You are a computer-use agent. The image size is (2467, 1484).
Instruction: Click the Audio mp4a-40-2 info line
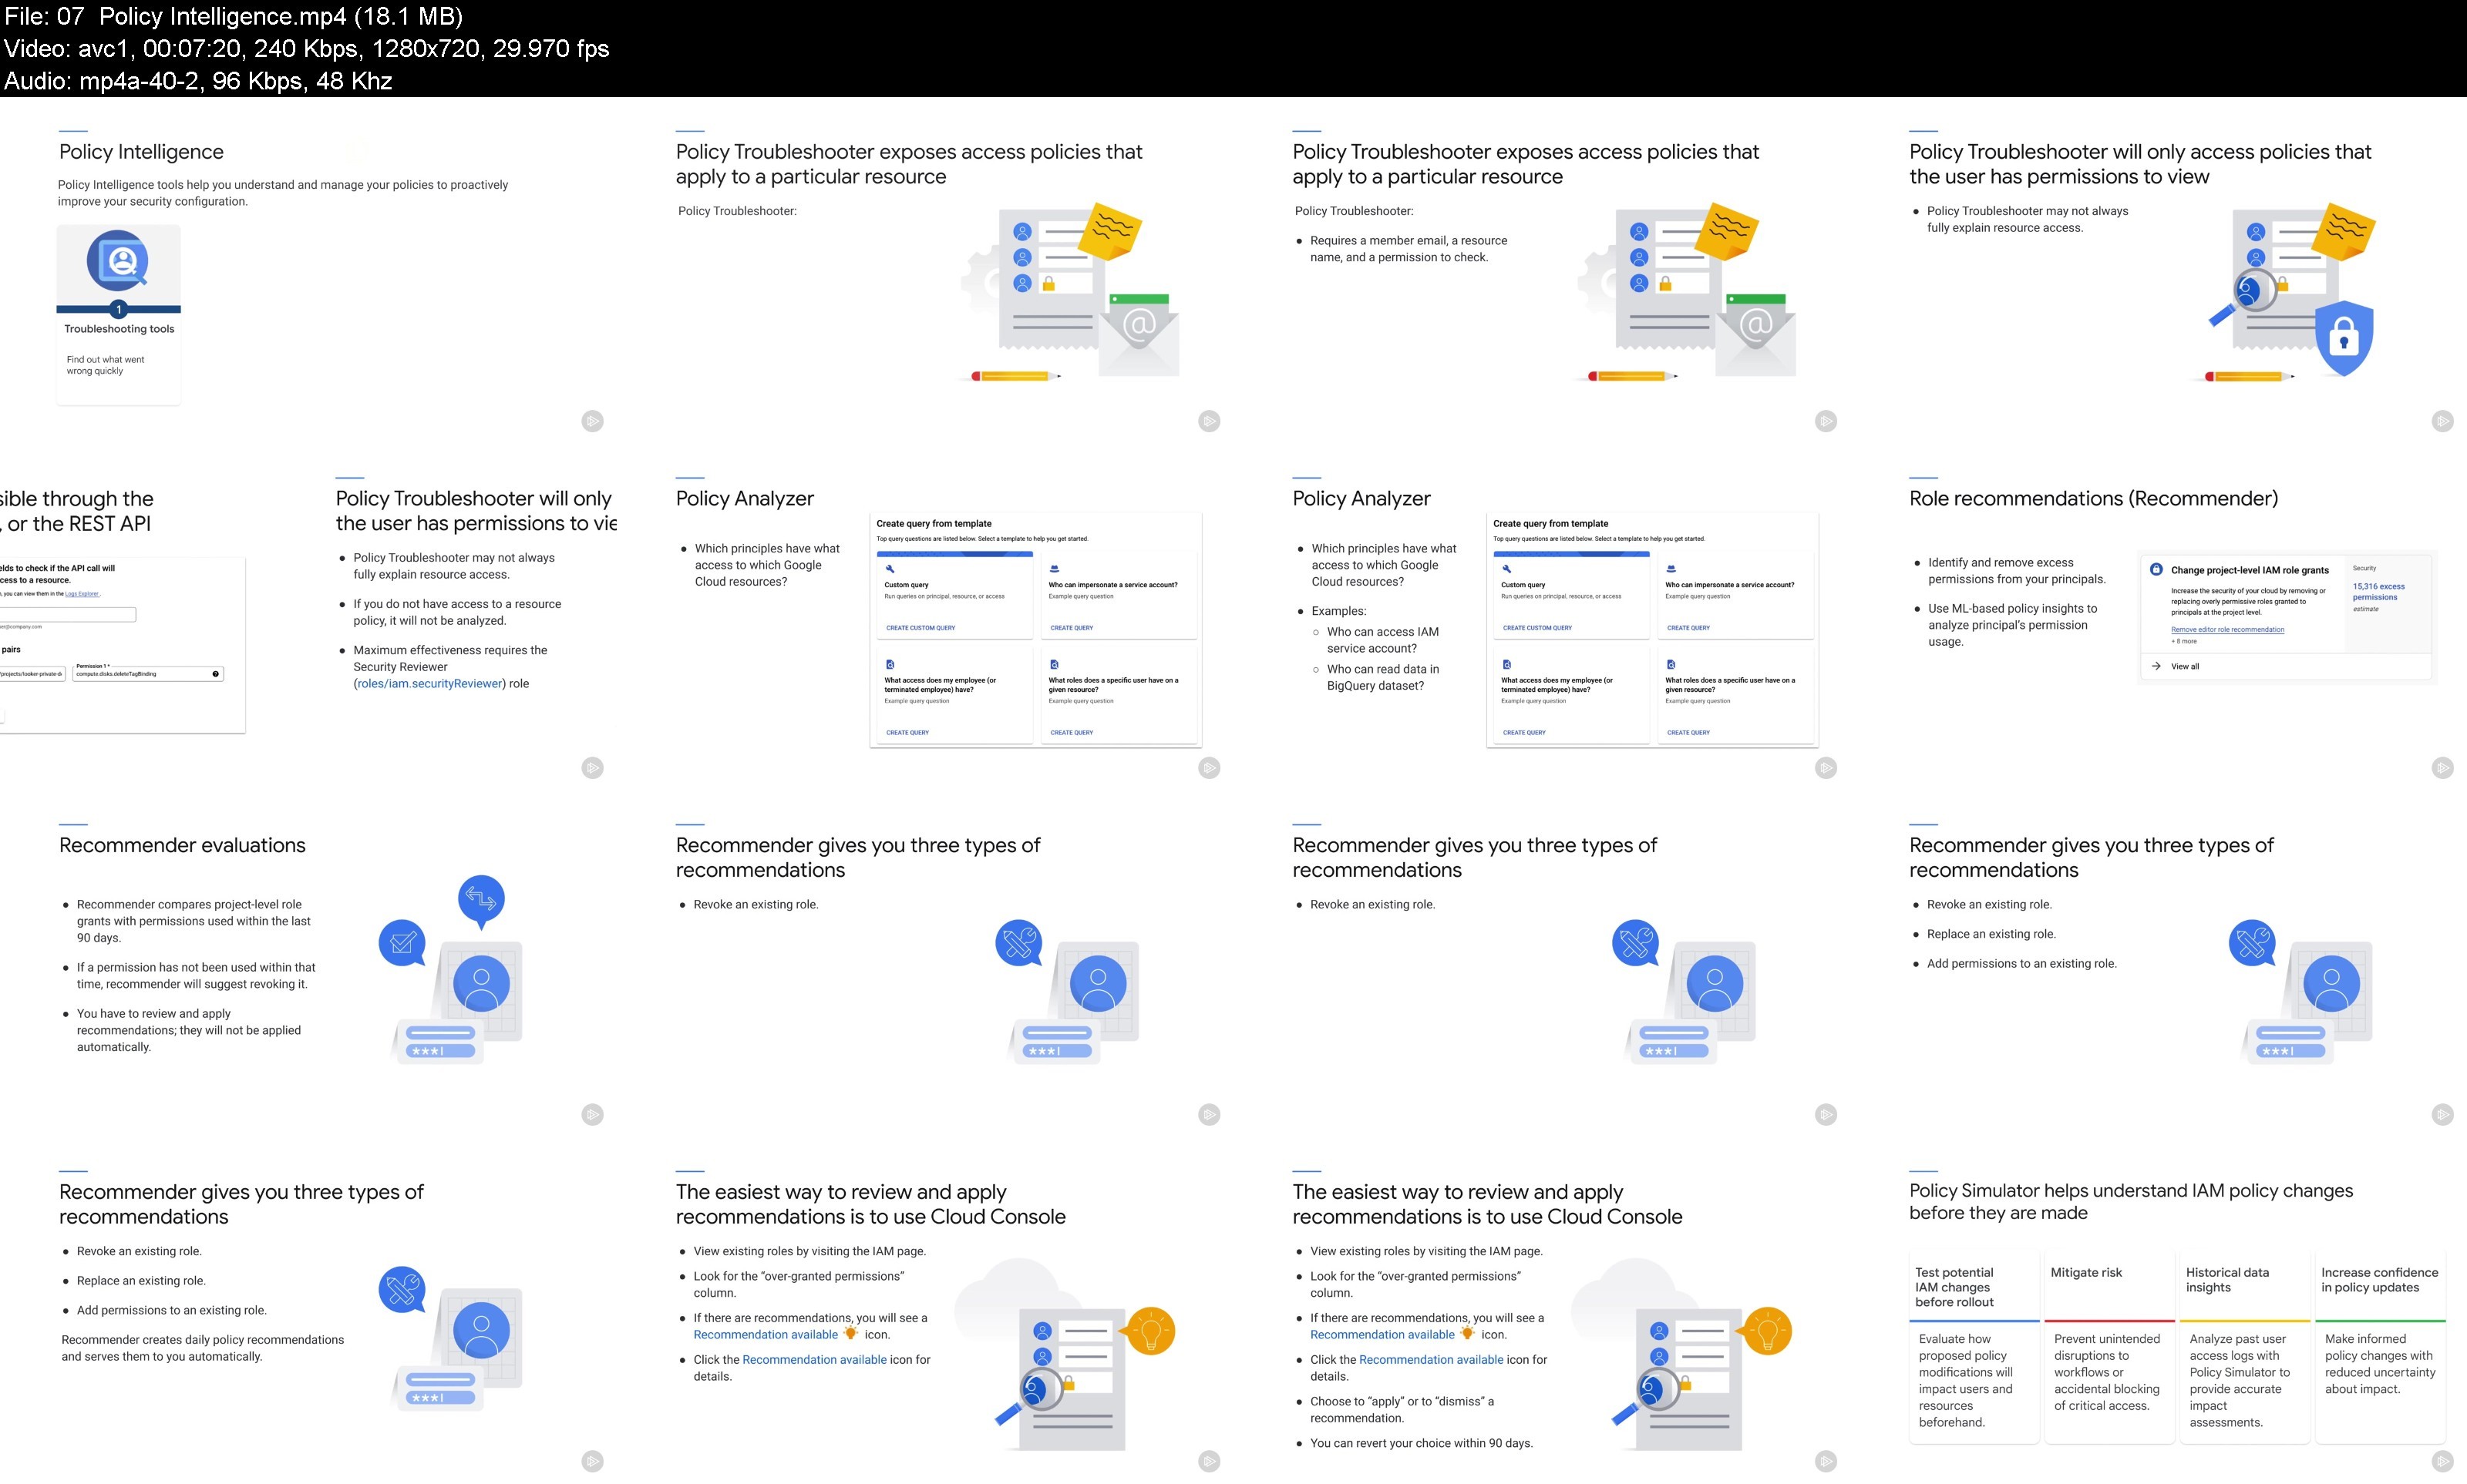click(197, 81)
